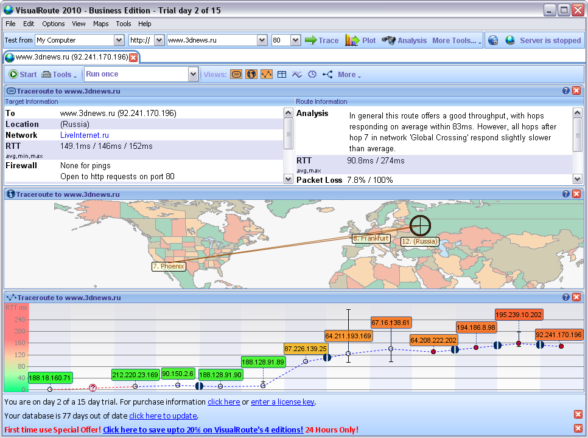Open the Tools toolbox menu
The width and height of the screenshot is (588, 438).
(59, 75)
